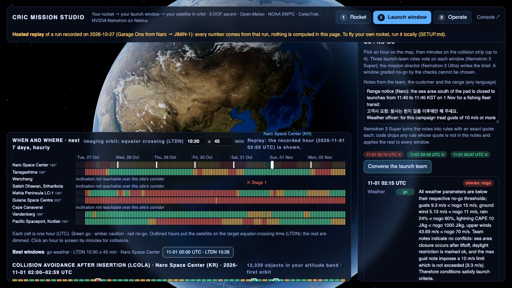Switch to the Rocket step tab

pyautogui.click(x=353, y=17)
